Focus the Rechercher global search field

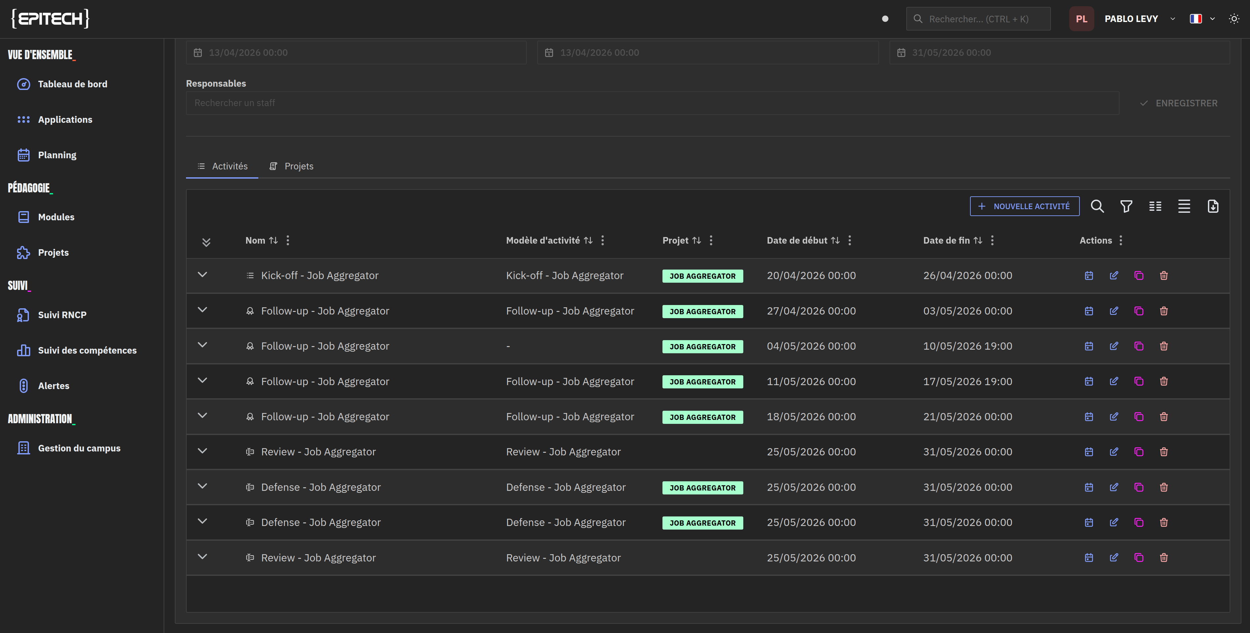(978, 19)
